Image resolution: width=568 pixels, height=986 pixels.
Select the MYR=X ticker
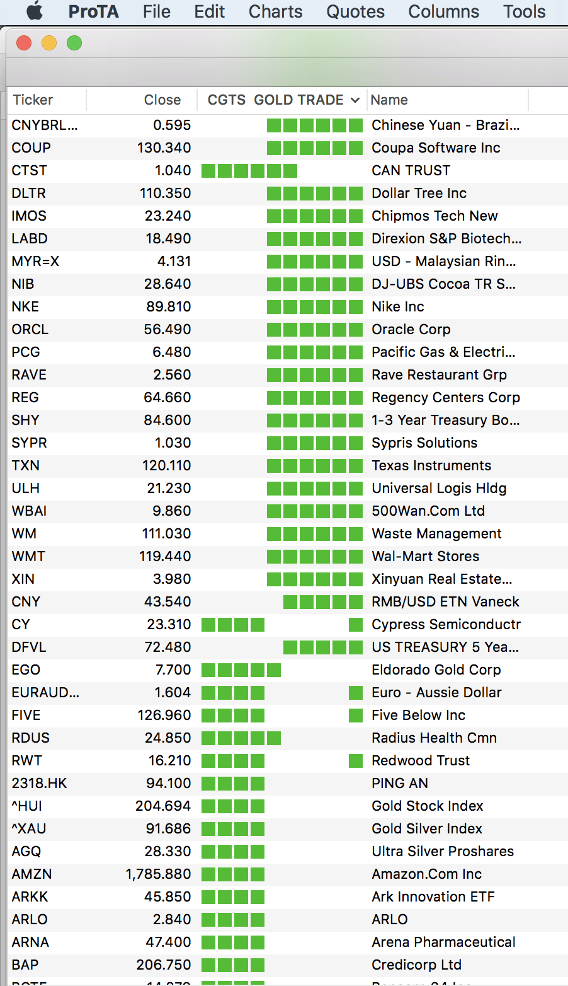(35, 261)
